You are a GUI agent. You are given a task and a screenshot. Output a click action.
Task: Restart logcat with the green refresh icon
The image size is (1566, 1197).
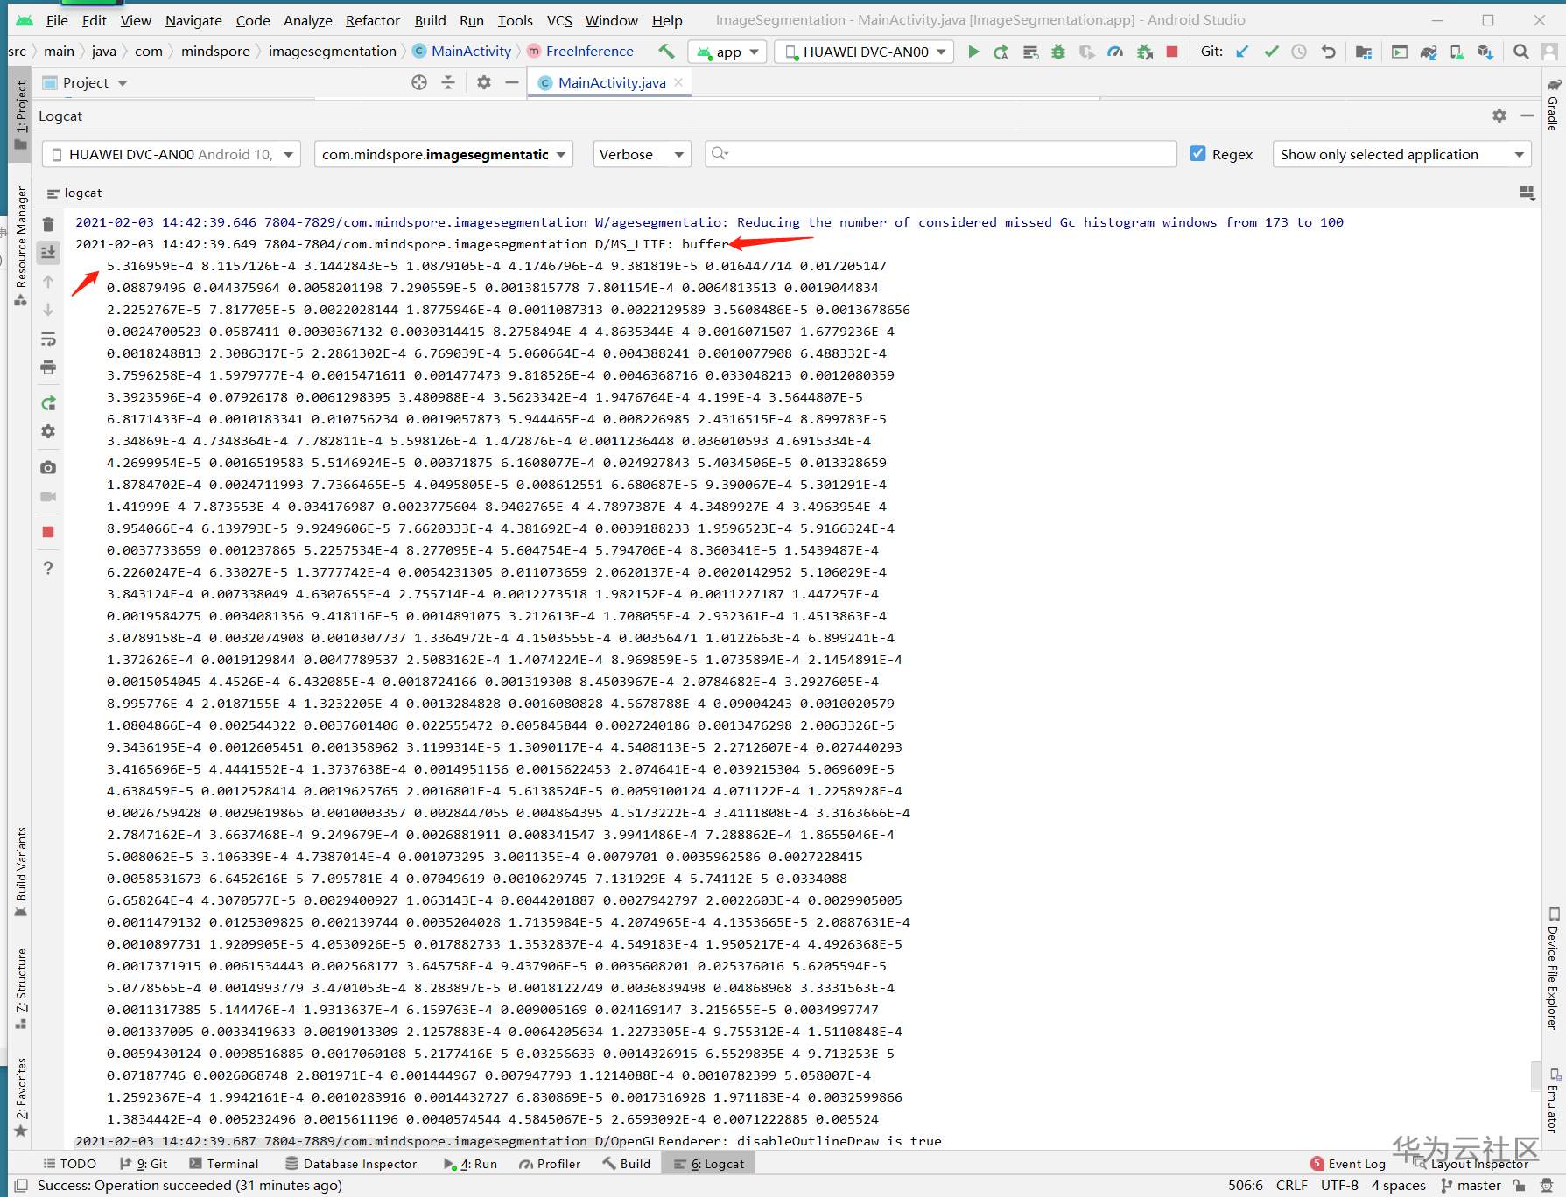point(48,403)
